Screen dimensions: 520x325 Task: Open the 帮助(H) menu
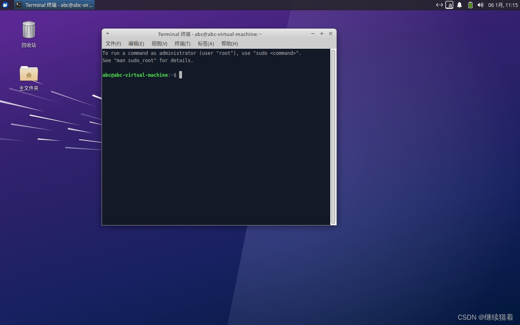[x=230, y=43]
